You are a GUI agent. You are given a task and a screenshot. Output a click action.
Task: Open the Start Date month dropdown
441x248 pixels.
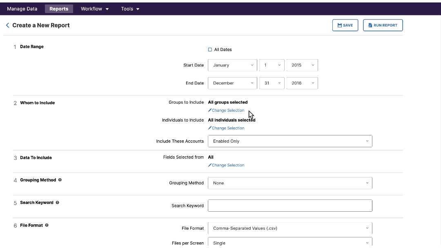(x=232, y=65)
